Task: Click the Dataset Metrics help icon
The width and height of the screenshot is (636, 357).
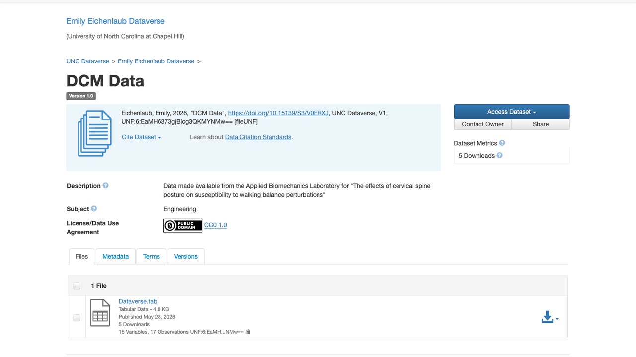Action: 502,143
